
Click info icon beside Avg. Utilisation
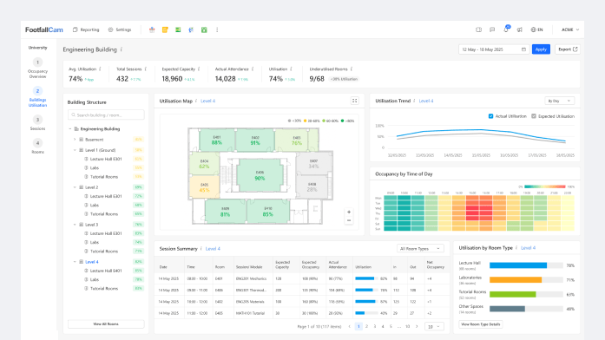101,69
